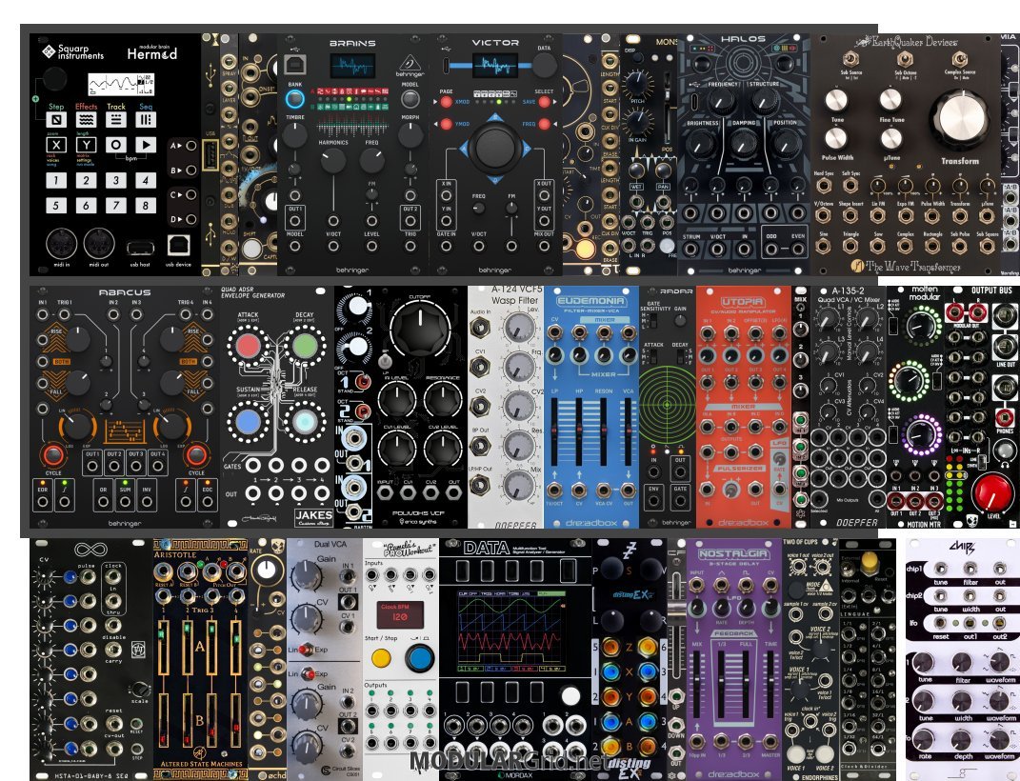Push the red YMOD button on Victor
The height and width of the screenshot is (781, 1020).
[x=447, y=124]
